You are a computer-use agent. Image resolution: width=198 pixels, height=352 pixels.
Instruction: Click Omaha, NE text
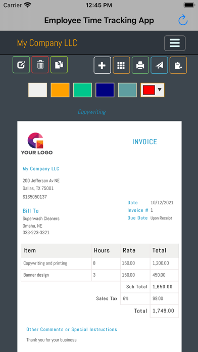pyautogui.click(x=32, y=226)
